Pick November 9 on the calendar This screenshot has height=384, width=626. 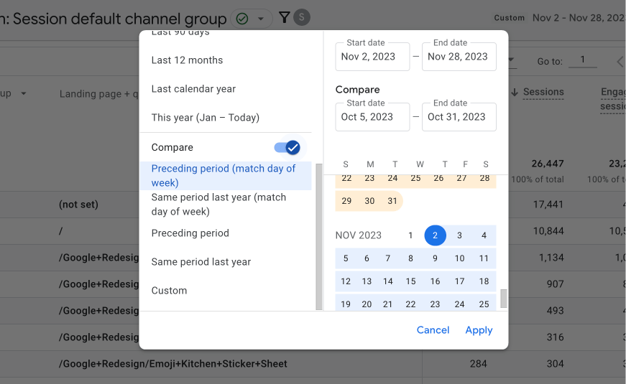point(435,258)
